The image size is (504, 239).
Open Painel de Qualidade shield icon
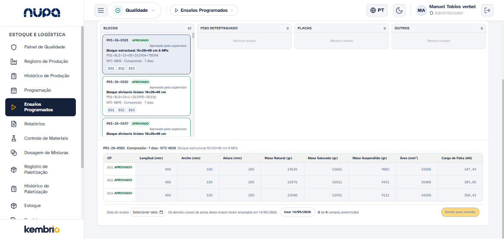coord(14,47)
